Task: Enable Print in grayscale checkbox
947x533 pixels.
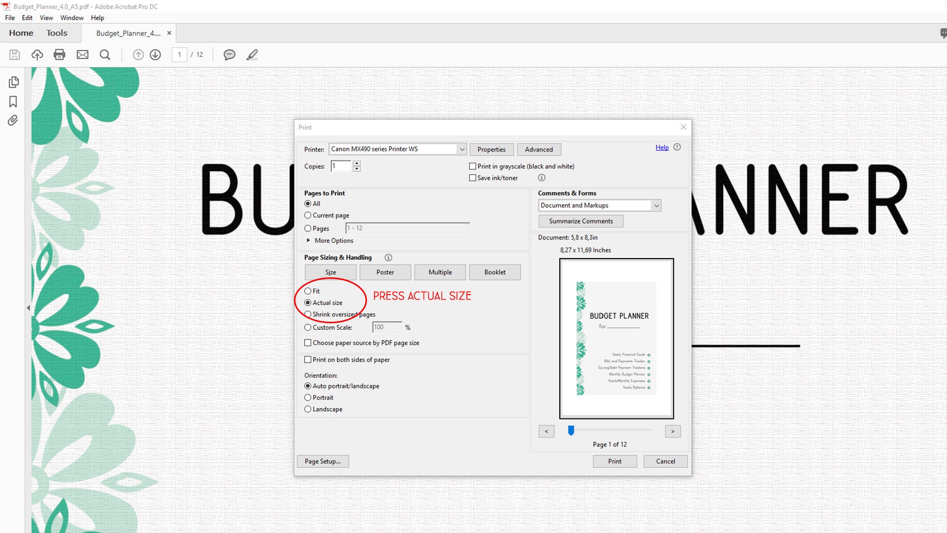Action: point(472,166)
